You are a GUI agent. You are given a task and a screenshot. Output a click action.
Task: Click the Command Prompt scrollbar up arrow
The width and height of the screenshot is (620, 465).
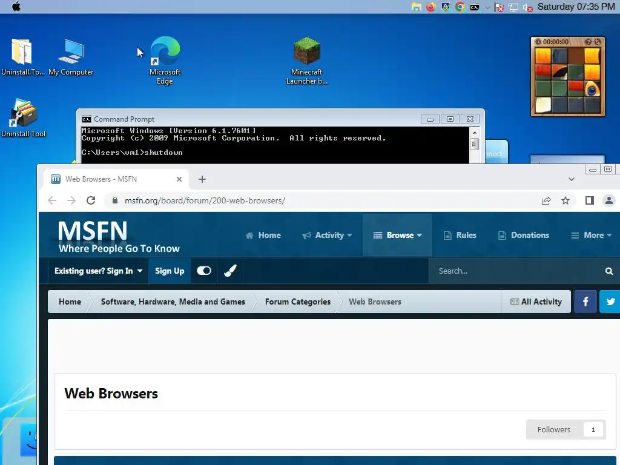pos(475,132)
